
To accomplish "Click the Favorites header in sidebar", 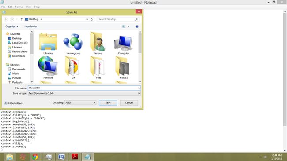I will pyautogui.click(x=13, y=34).
